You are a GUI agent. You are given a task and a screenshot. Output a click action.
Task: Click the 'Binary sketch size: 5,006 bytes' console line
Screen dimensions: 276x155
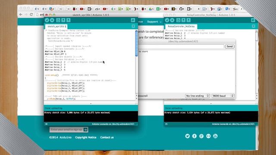pyautogui.click(x=77, y=113)
